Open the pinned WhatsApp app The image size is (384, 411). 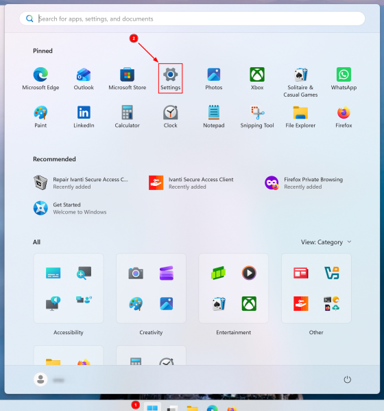pyautogui.click(x=344, y=79)
